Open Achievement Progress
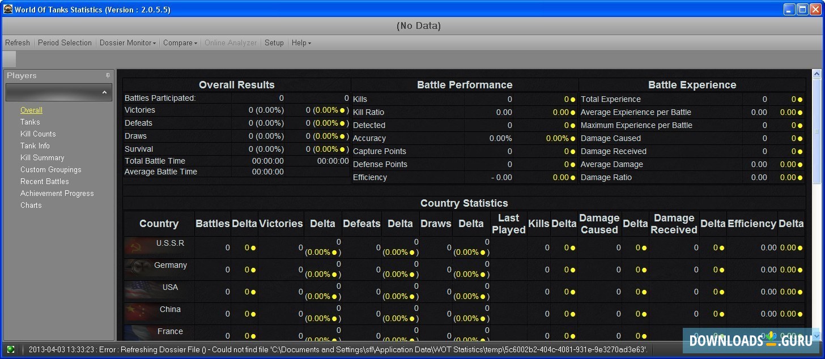Screen dimensions: 825x359 tap(57, 194)
